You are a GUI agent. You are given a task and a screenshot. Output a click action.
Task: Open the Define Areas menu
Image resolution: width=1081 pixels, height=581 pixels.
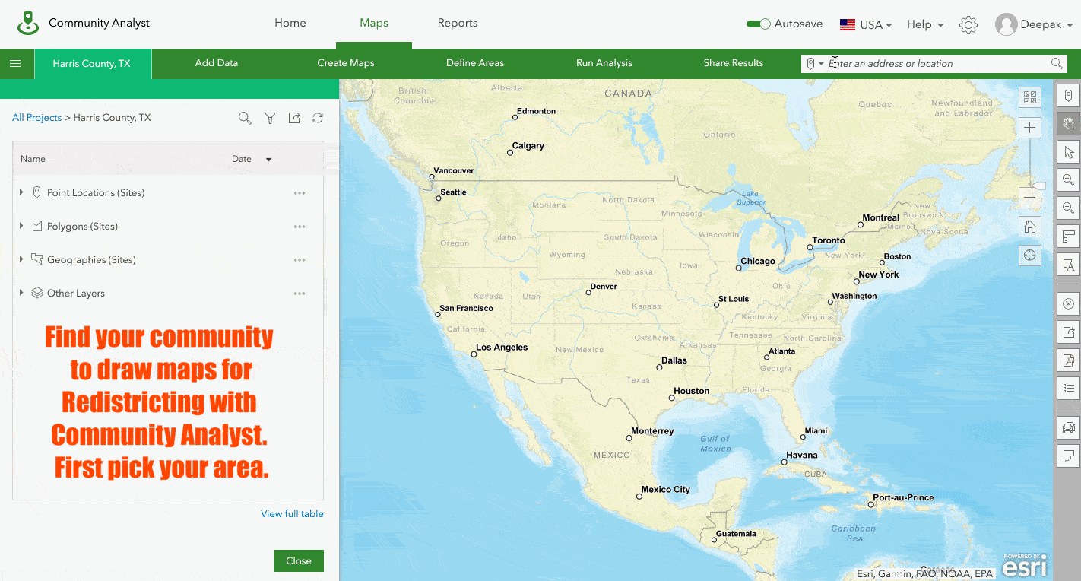click(x=475, y=63)
